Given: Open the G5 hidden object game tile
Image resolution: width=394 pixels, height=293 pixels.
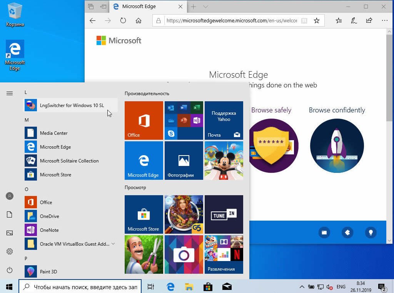Looking at the screenshot, I should [x=184, y=214].
